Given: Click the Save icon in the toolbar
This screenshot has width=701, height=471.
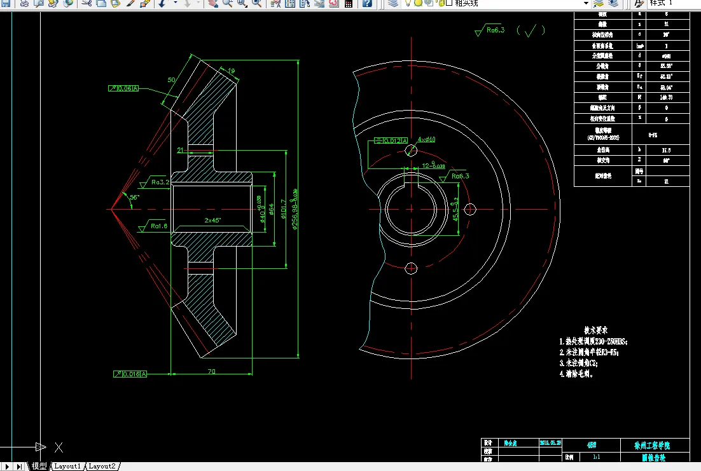Looking at the screenshot, I should [x=6, y=4].
